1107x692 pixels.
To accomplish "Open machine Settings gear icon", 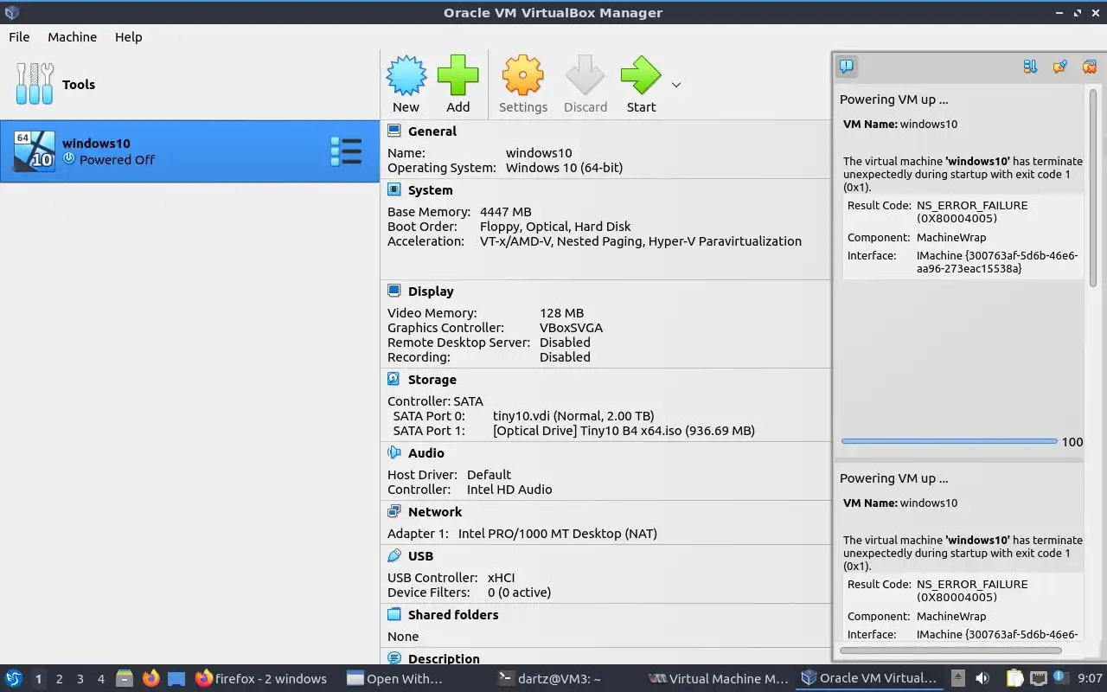I will tap(522, 76).
